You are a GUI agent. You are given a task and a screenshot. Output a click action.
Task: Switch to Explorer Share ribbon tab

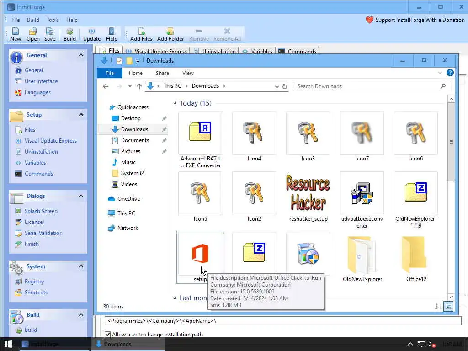point(162,73)
